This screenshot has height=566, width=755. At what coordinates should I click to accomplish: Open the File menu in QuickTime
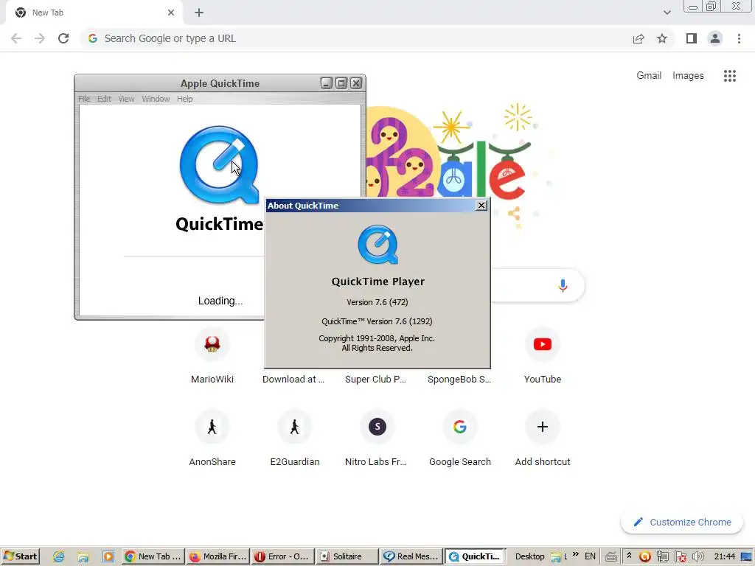tap(84, 99)
